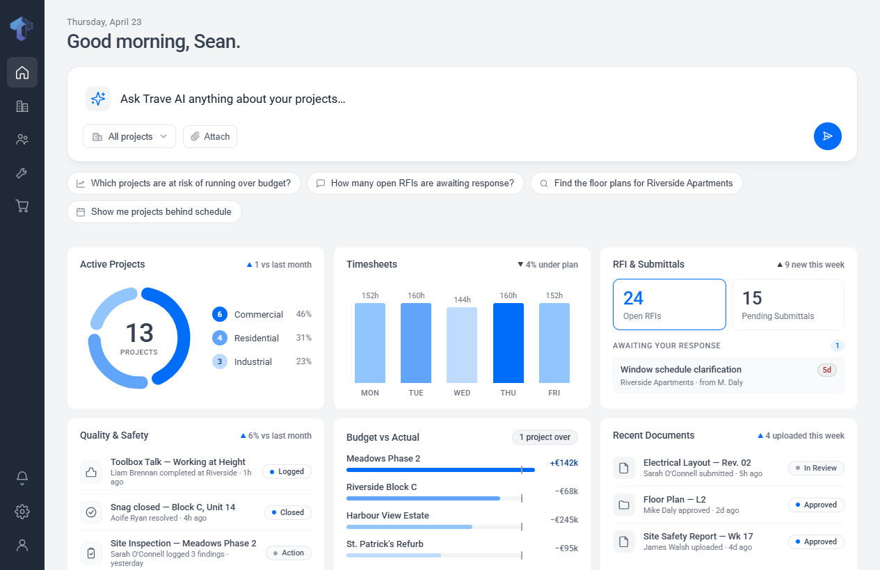Open the All projects dropdown
The height and width of the screenshot is (570, 880).
[129, 137]
